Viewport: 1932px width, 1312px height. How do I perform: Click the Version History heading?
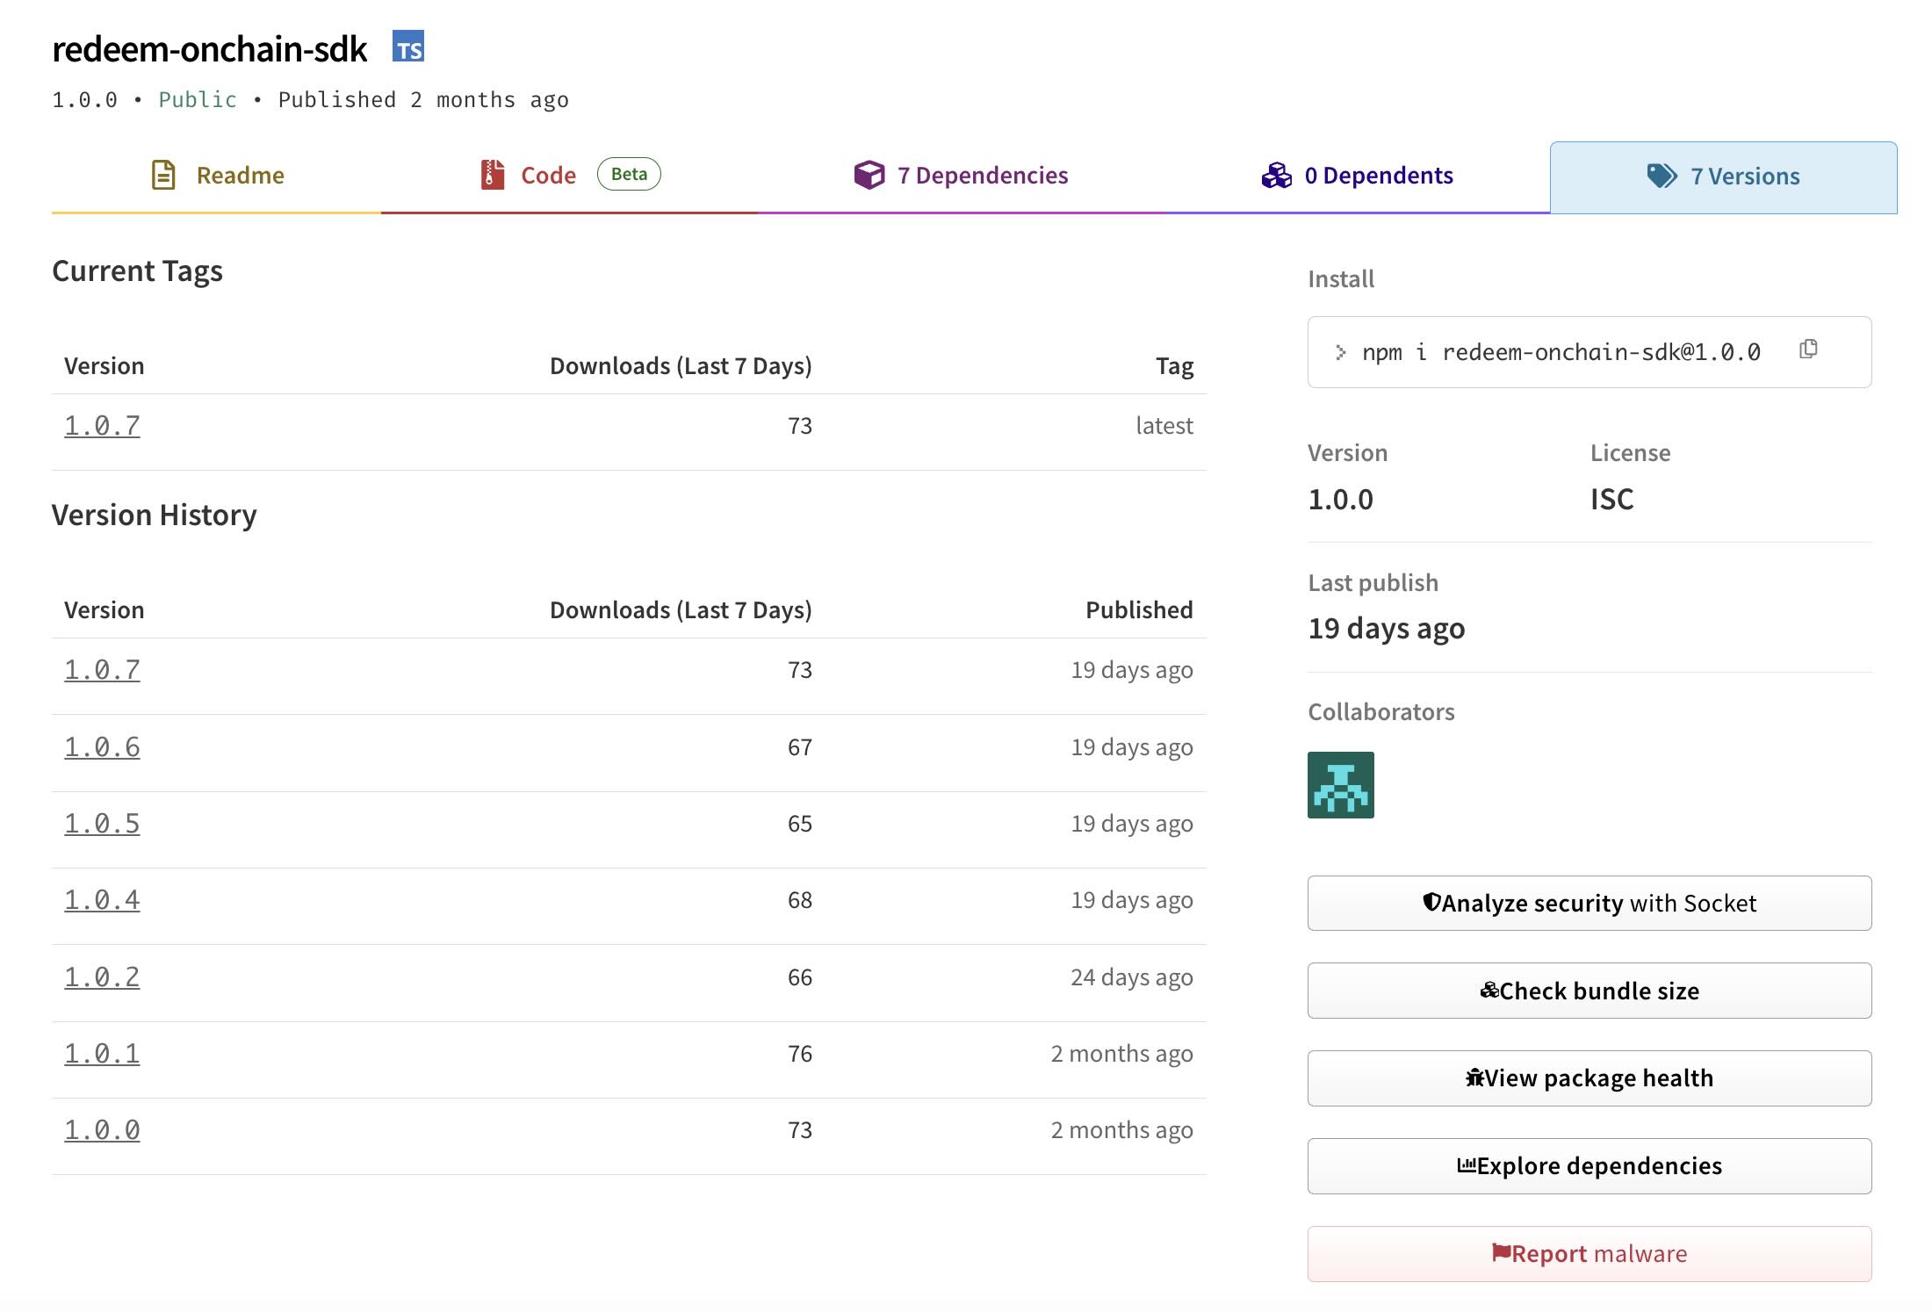pyautogui.click(x=155, y=515)
